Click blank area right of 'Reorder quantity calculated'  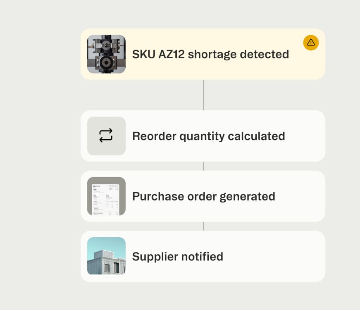click(x=306, y=136)
